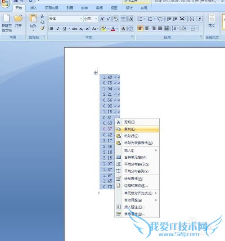Click the Office button logo

(5, 4)
